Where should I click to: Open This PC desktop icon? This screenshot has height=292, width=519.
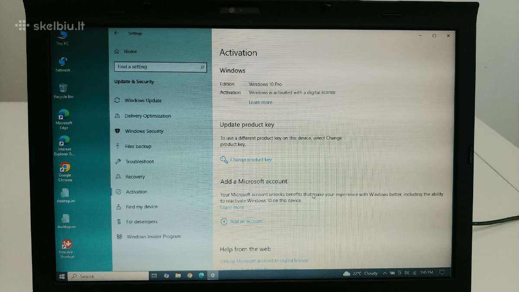tap(62, 38)
